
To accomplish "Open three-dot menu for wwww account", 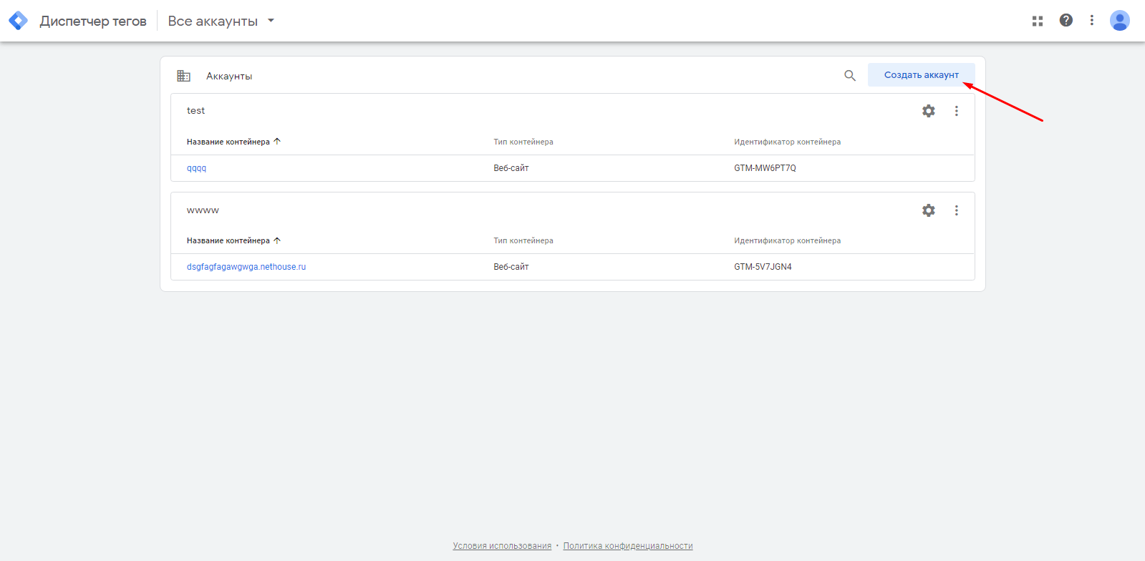I will point(956,210).
